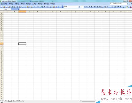Click the Save disk icon

tap(7, 7)
